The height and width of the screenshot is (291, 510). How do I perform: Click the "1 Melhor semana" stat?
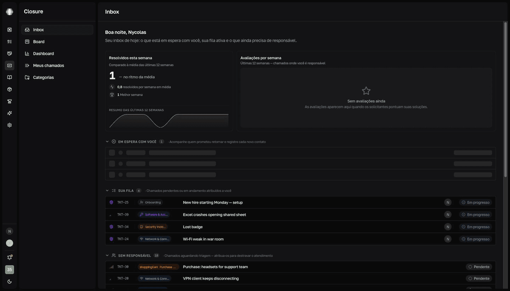pyautogui.click(x=126, y=95)
